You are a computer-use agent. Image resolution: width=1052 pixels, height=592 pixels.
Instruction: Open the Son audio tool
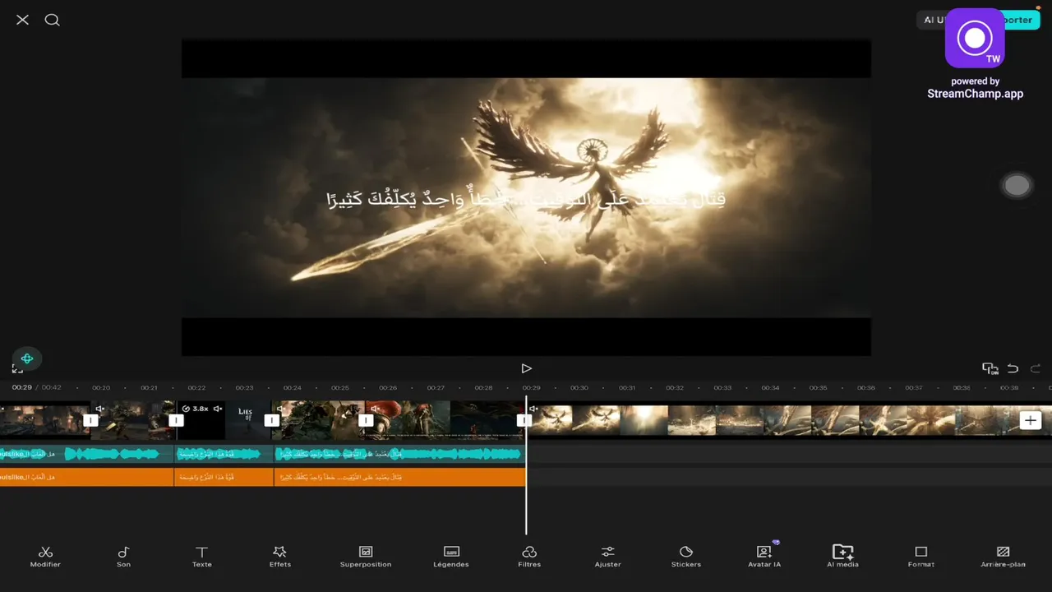click(123, 557)
